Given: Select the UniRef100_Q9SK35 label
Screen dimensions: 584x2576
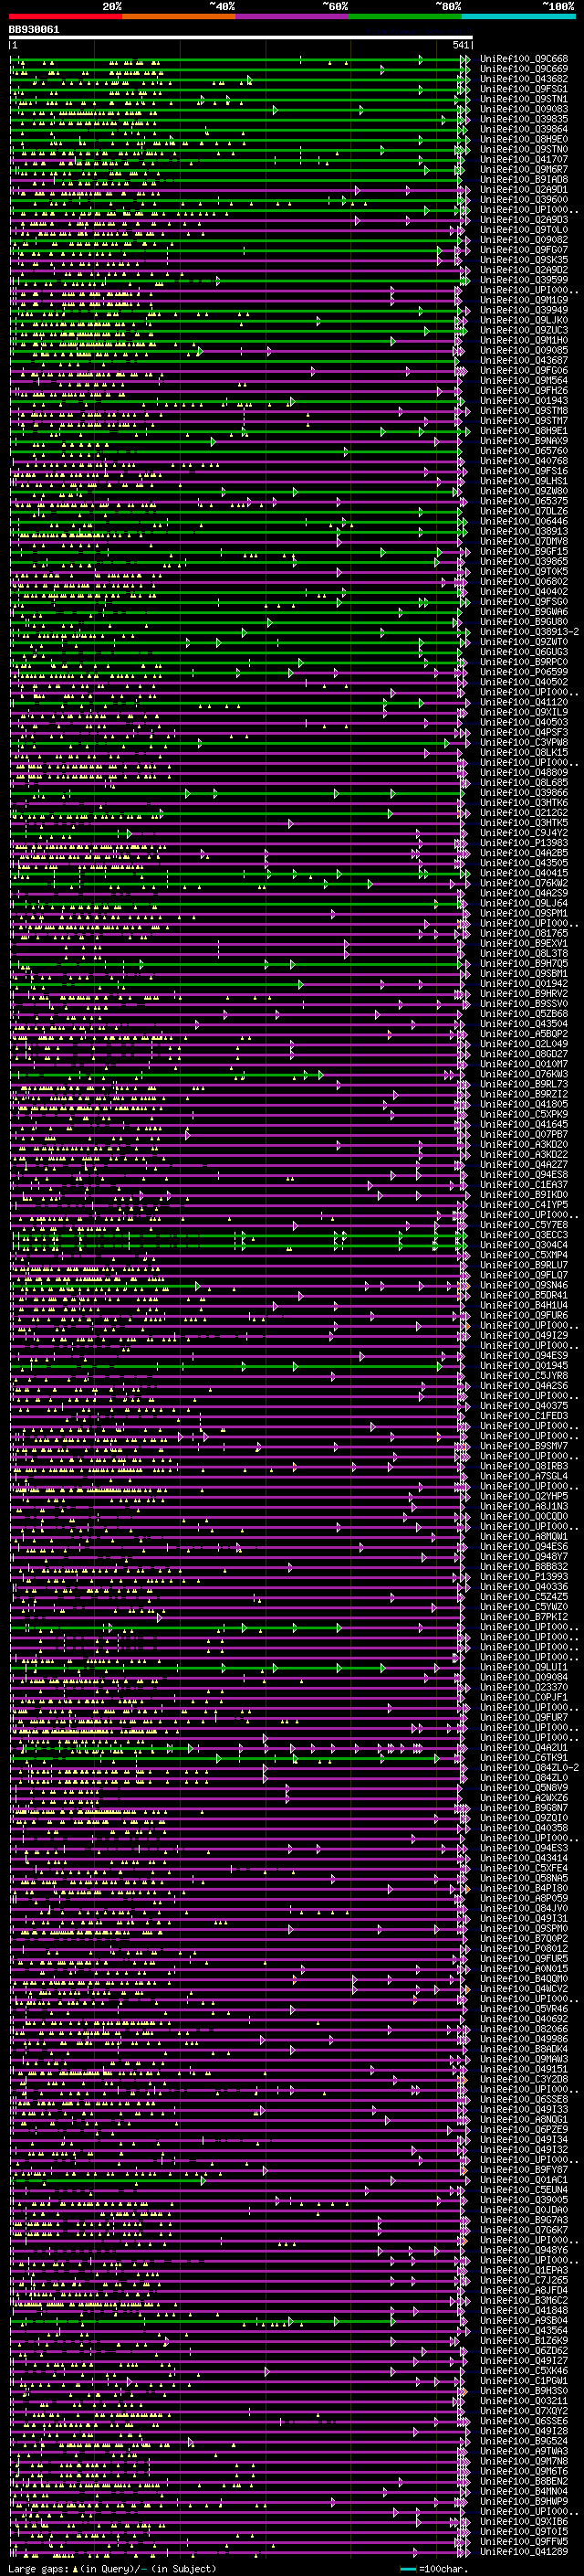Looking at the screenshot, I should coord(524,260).
